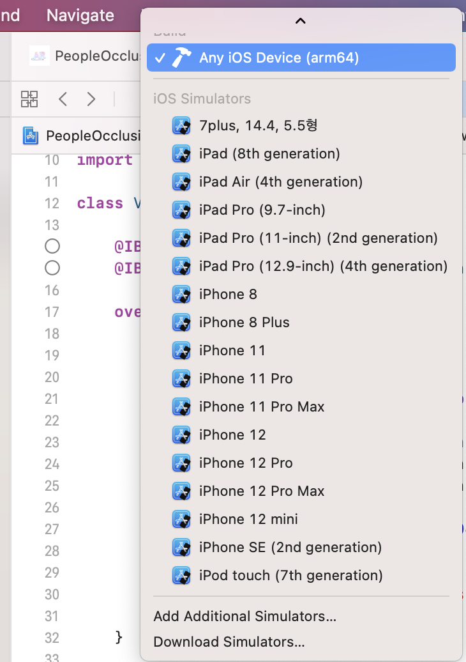Choose the iPhone 11 simulator
This screenshot has width=466, height=662.
pyautogui.click(x=301, y=350)
